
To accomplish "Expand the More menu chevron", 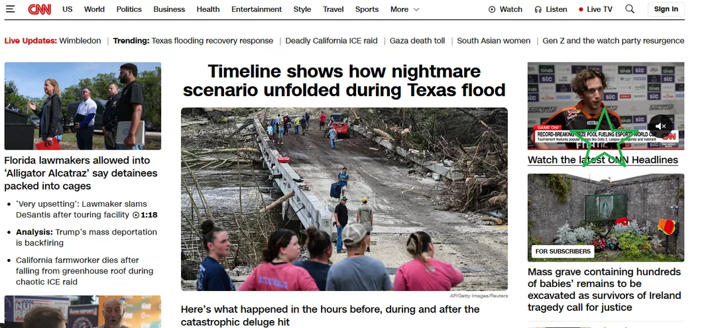I will coord(416,9).
